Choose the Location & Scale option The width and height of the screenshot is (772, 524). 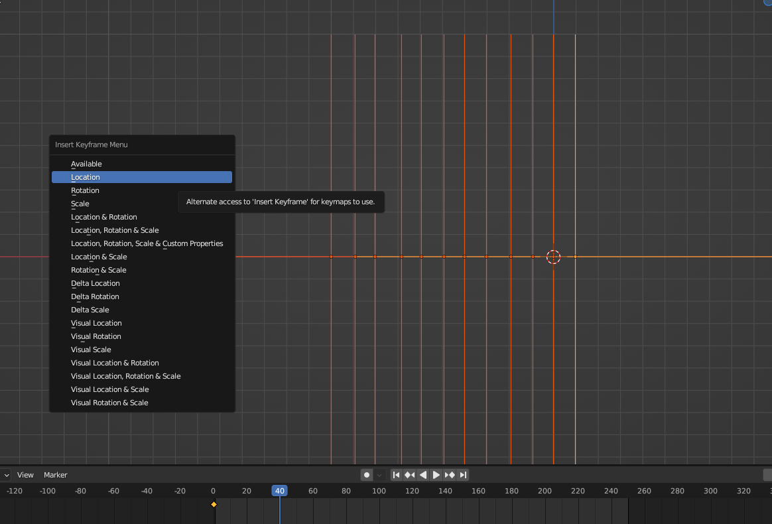tap(142, 257)
